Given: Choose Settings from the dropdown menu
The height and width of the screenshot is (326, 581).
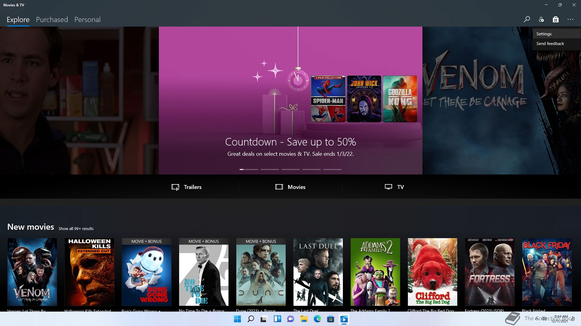Looking at the screenshot, I should point(557,34).
